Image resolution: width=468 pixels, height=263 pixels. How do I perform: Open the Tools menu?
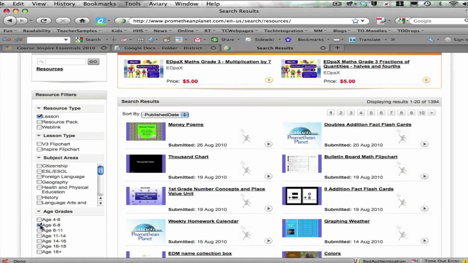(132, 4)
